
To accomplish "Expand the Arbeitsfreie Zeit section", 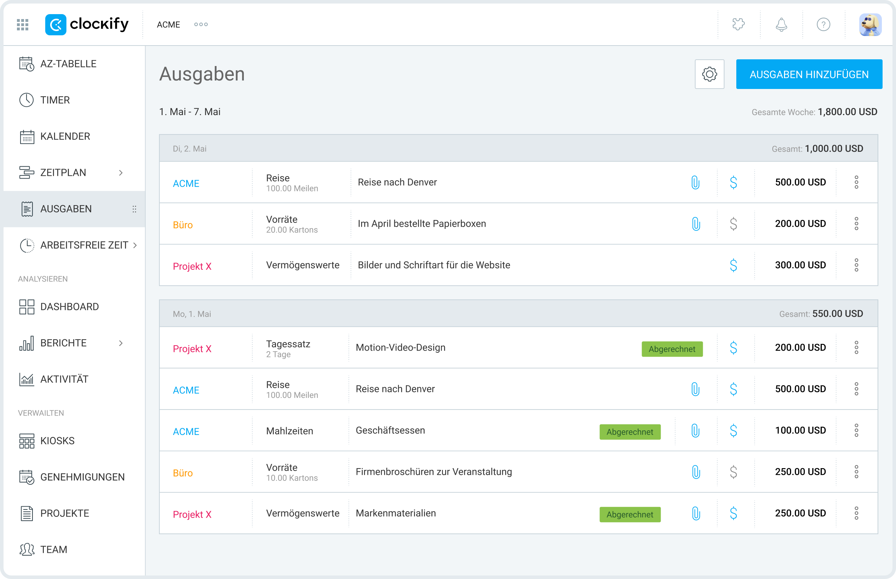I will (135, 245).
